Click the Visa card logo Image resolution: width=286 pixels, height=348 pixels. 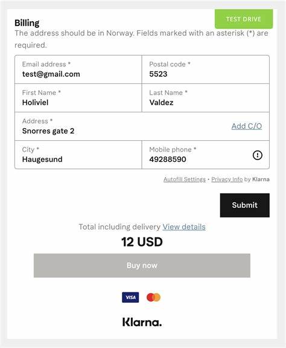130,297
